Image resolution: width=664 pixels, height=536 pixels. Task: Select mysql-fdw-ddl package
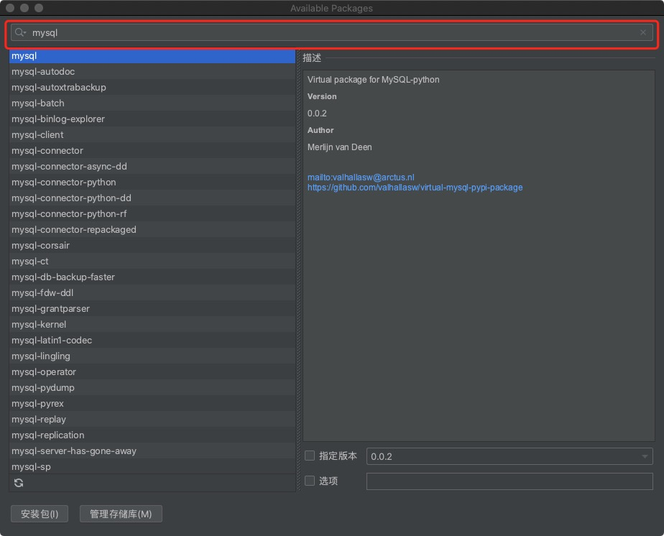[x=152, y=293]
